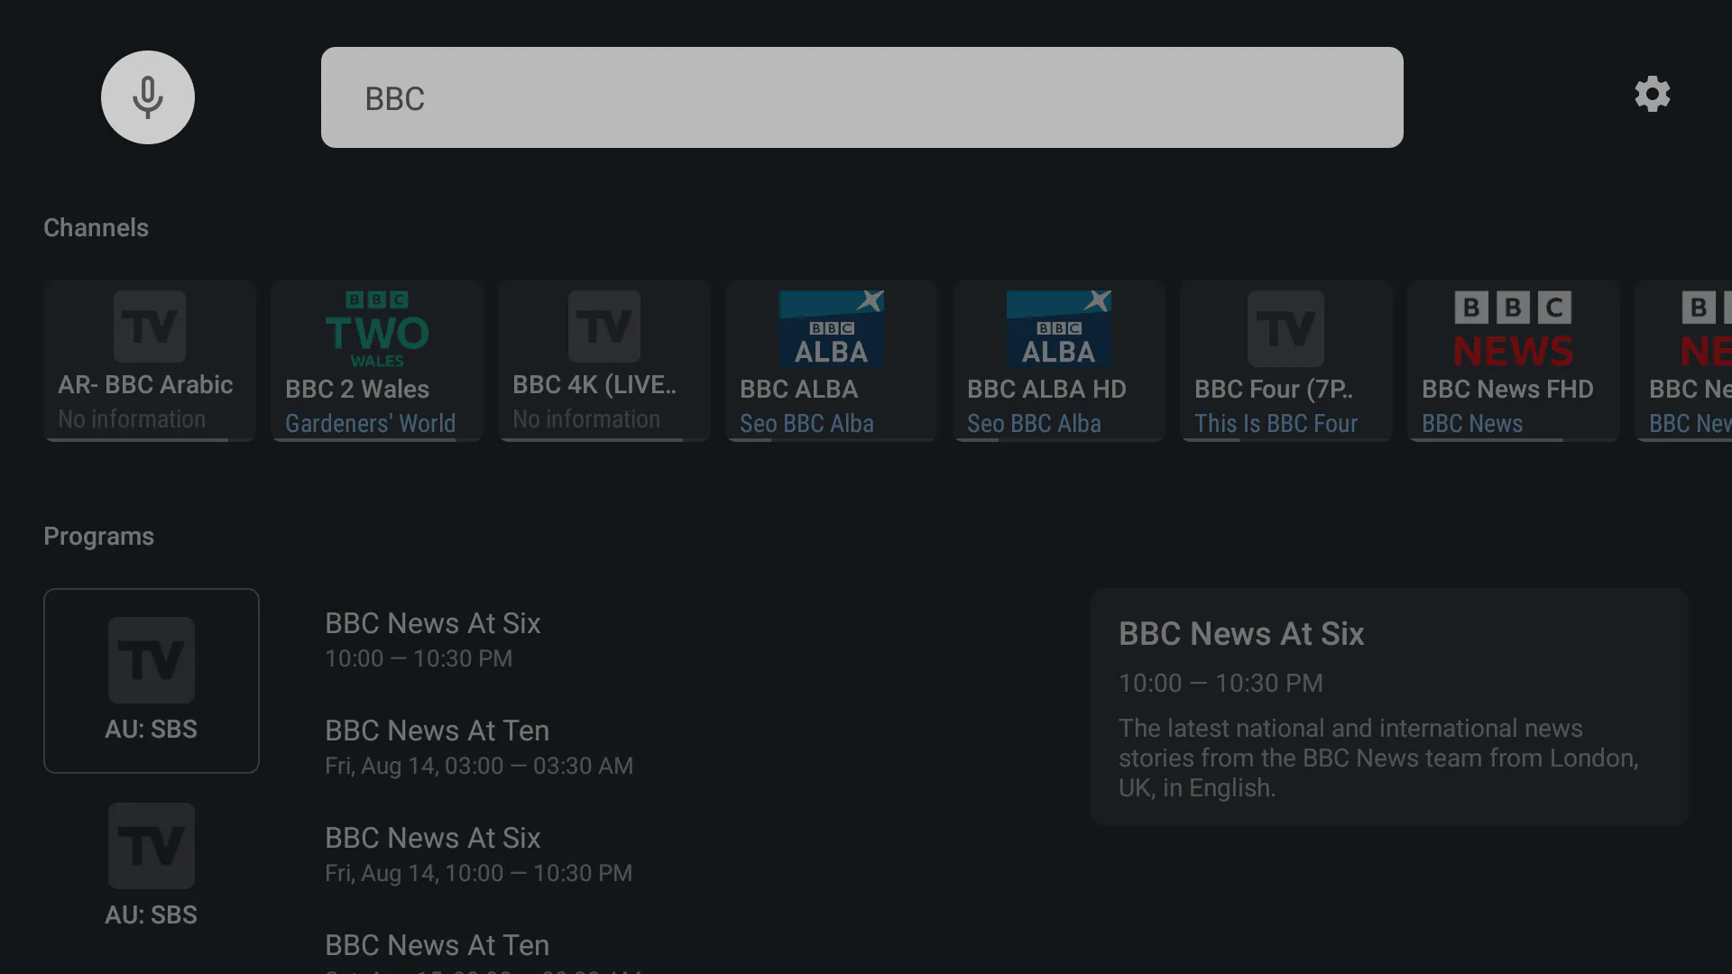Select BBC News At Ten, Fri Aug 14 03:00

[x=479, y=747]
